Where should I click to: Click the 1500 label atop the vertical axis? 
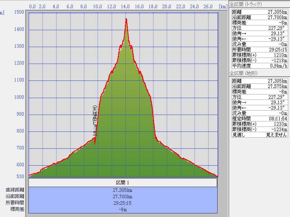tap(19, 12)
